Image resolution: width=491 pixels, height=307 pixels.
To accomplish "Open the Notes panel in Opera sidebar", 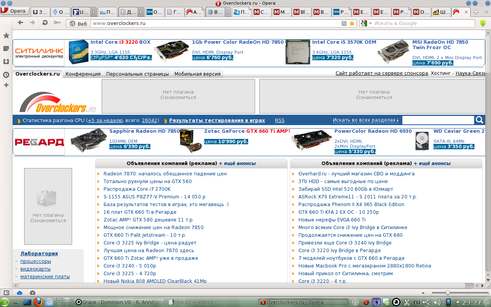I will [x=6, y=49].
